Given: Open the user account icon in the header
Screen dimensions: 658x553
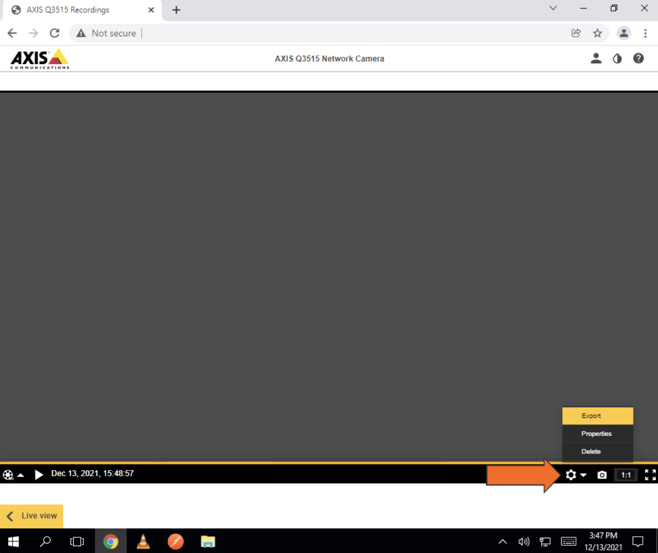Looking at the screenshot, I should 596,58.
